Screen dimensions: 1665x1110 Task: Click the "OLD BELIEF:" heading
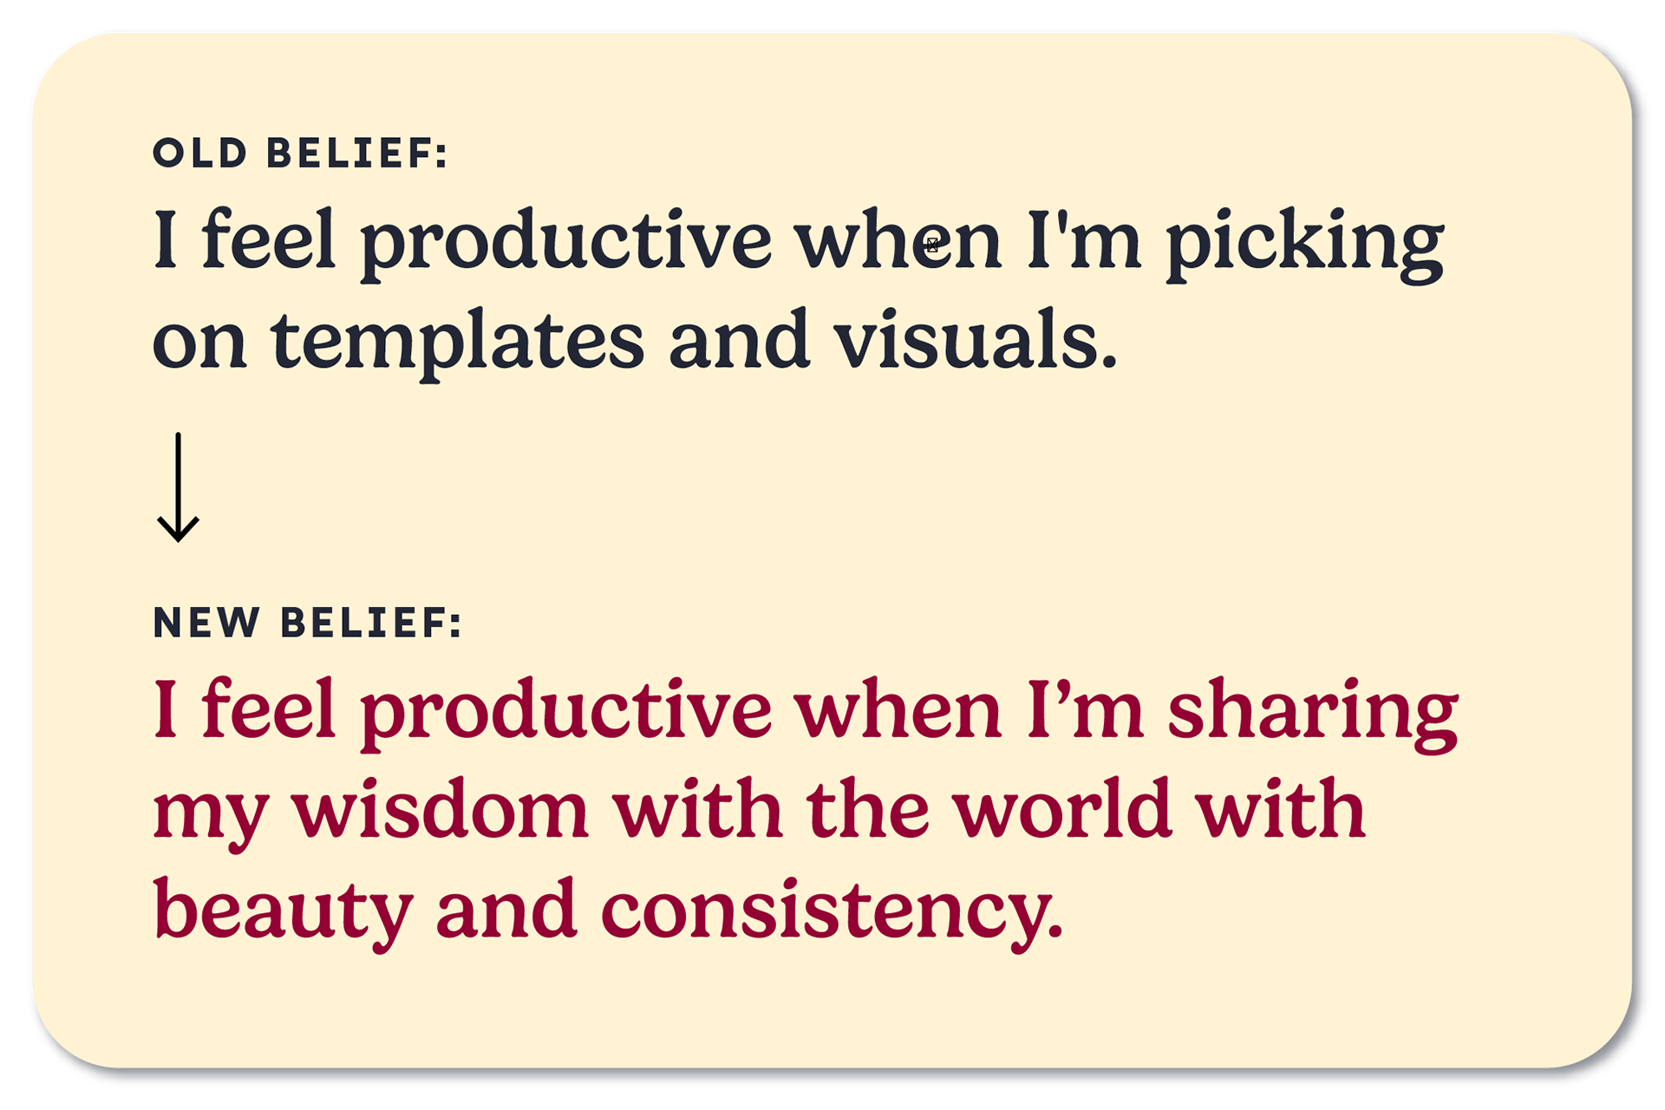tap(300, 153)
